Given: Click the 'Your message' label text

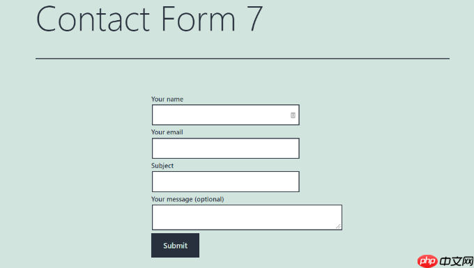Looking at the screenshot, I should (x=171, y=199).
